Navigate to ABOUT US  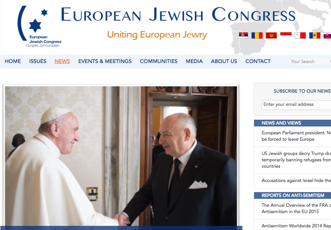pos(224,61)
